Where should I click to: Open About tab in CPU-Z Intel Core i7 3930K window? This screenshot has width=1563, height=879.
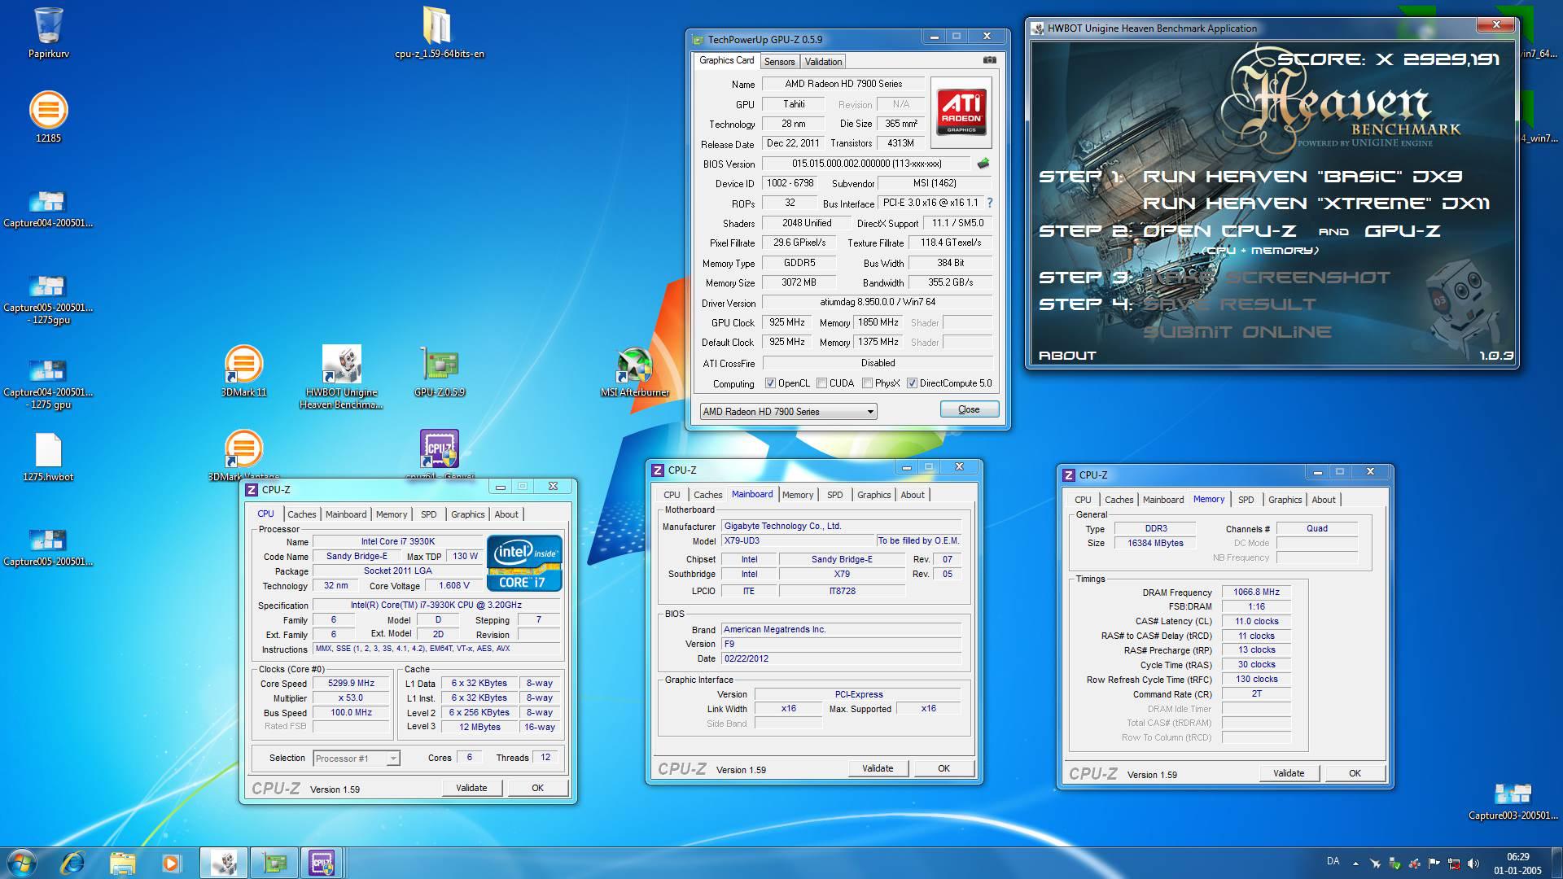coord(506,514)
